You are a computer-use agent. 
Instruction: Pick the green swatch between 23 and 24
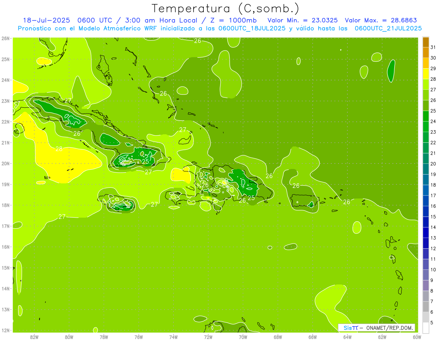tap(426, 127)
